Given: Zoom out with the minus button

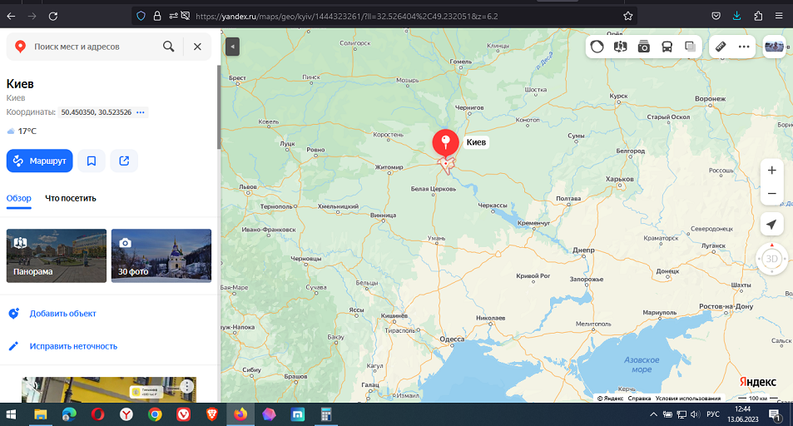Looking at the screenshot, I should [x=771, y=194].
